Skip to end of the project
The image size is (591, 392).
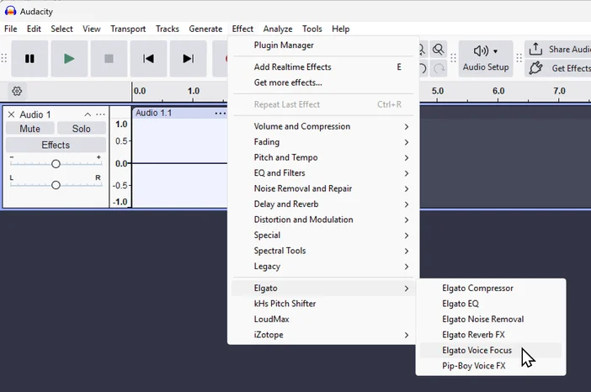click(188, 59)
